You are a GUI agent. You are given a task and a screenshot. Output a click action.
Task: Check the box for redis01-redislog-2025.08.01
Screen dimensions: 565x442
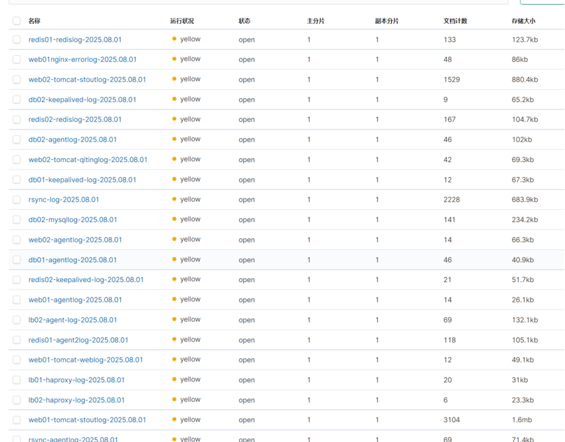[x=17, y=39]
